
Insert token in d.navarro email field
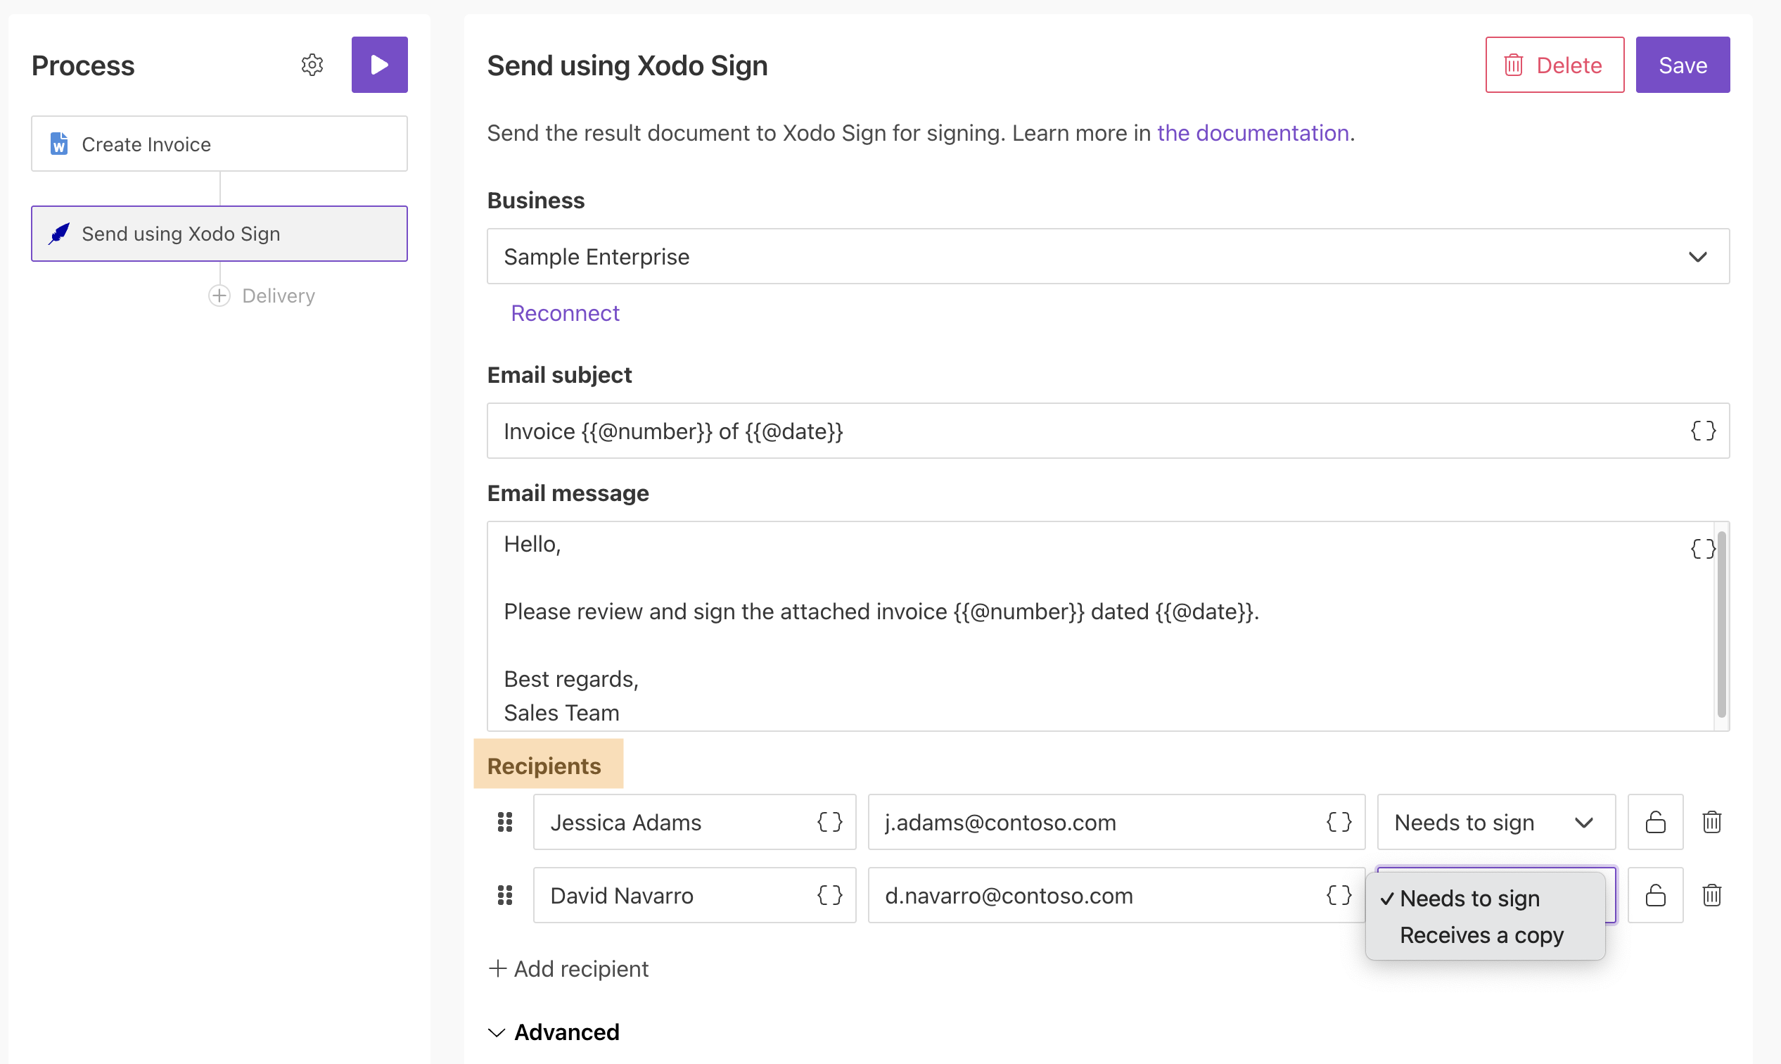1339,896
